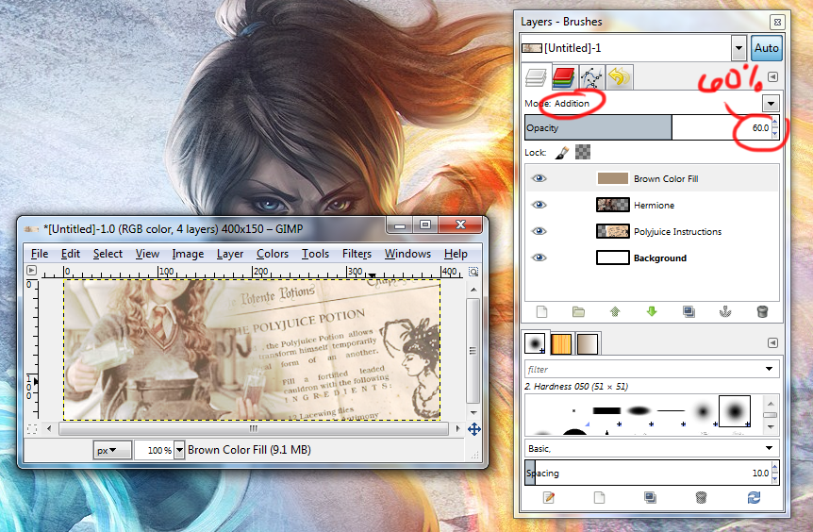Image resolution: width=813 pixels, height=532 pixels.
Task: Toggle Quick Mask at canvas corner
Action: pyautogui.click(x=32, y=429)
